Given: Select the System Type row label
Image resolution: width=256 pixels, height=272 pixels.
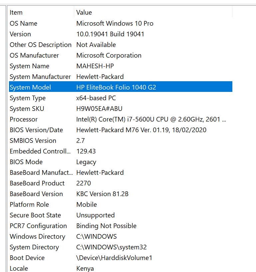Looking at the screenshot, I should (28, 98).
